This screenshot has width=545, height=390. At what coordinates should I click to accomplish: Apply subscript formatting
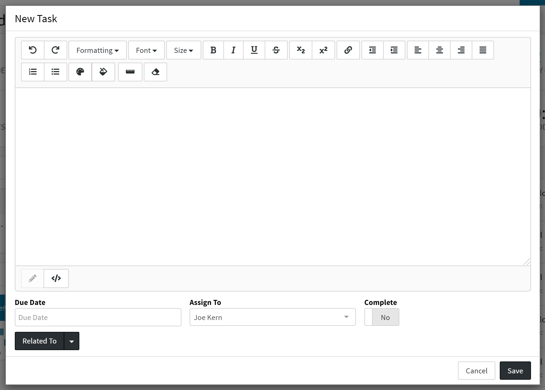[x=301, y=50]
